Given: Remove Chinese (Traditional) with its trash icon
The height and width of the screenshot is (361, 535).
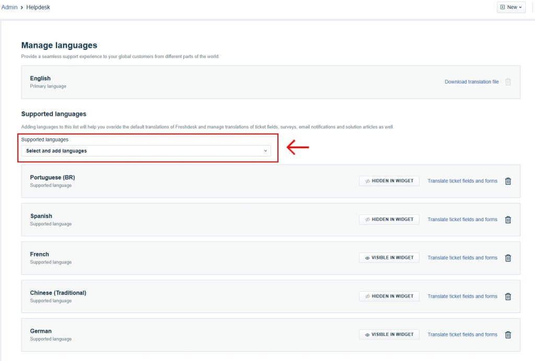Looking at the screenshot, I should [x=508, y=296].
